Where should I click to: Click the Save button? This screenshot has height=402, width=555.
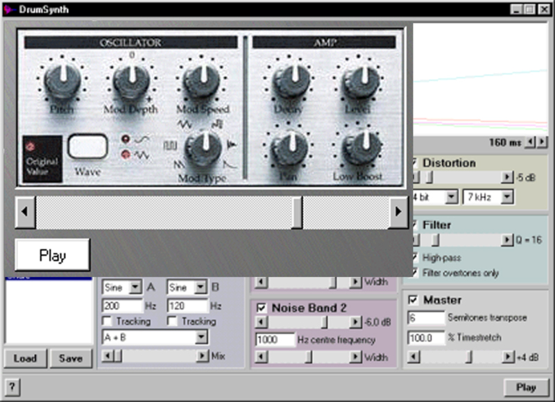click(x=71, y=358)
